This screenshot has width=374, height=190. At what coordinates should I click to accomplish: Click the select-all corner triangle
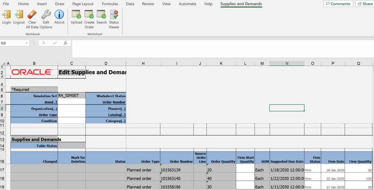click(x=3, y=63)
